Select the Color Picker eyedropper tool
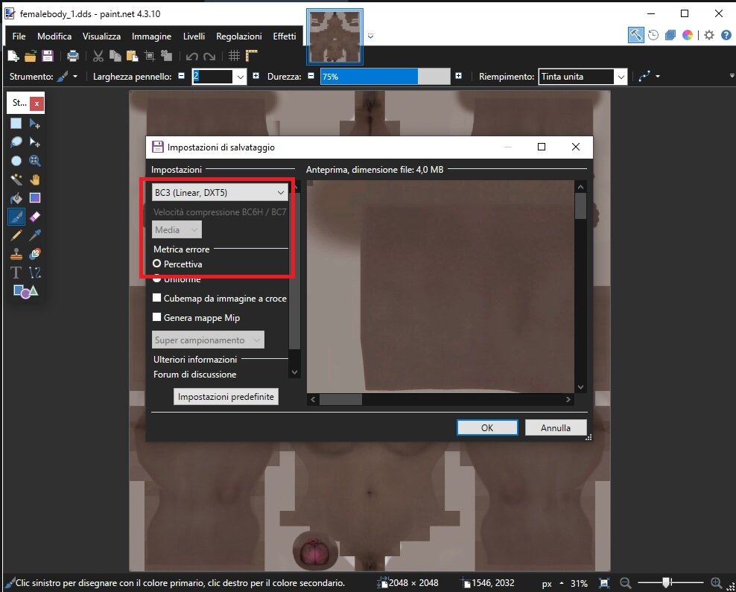Viewport: 736px width, 592px height. point(35,235)
